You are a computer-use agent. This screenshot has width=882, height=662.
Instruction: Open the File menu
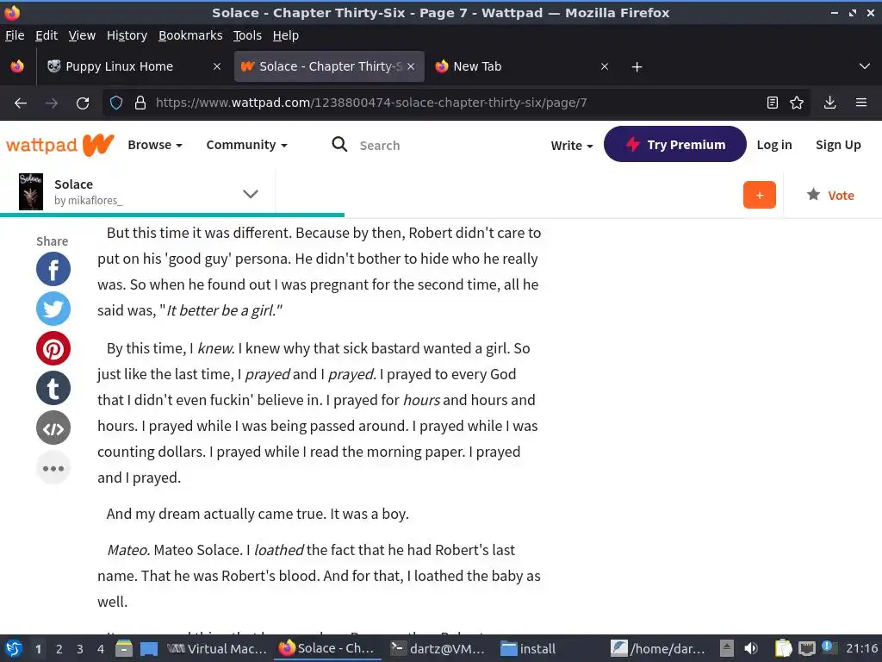click(15, 35)
